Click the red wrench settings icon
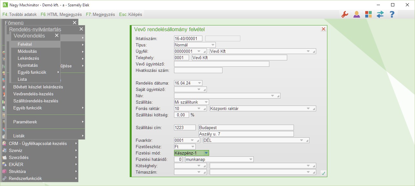 [x=345, y=14]
